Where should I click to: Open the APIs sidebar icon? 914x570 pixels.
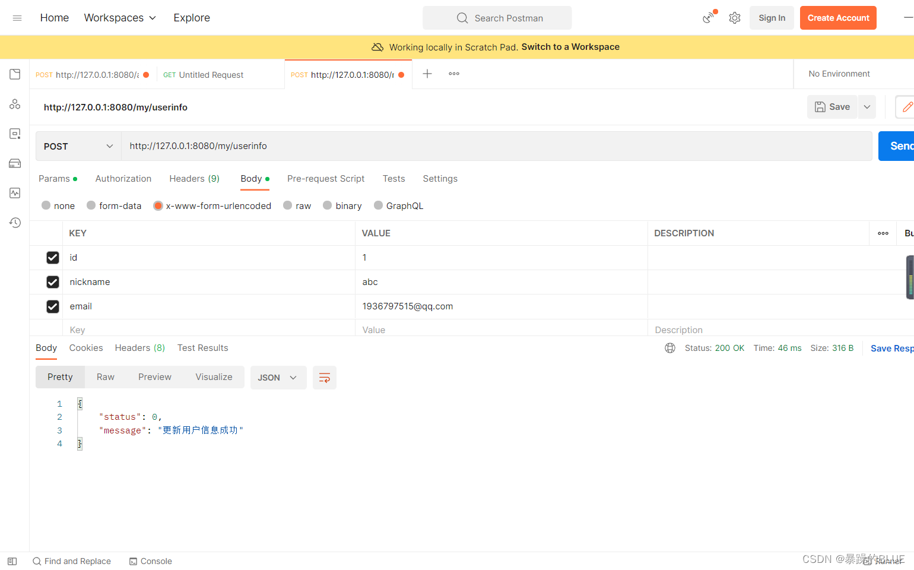15,104
